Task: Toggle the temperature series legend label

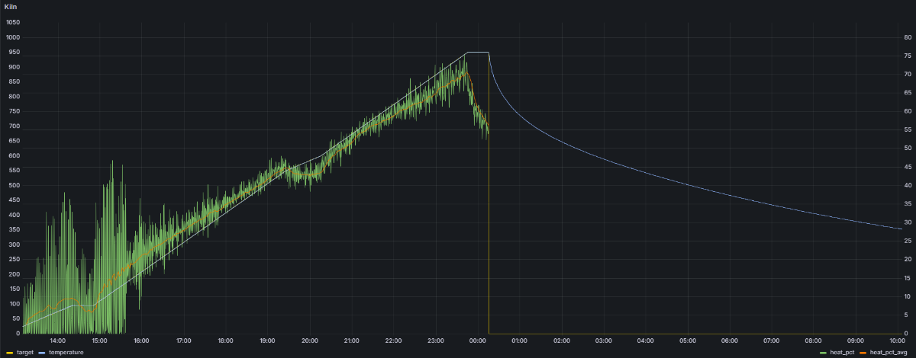Action: (x=66, y=353)
